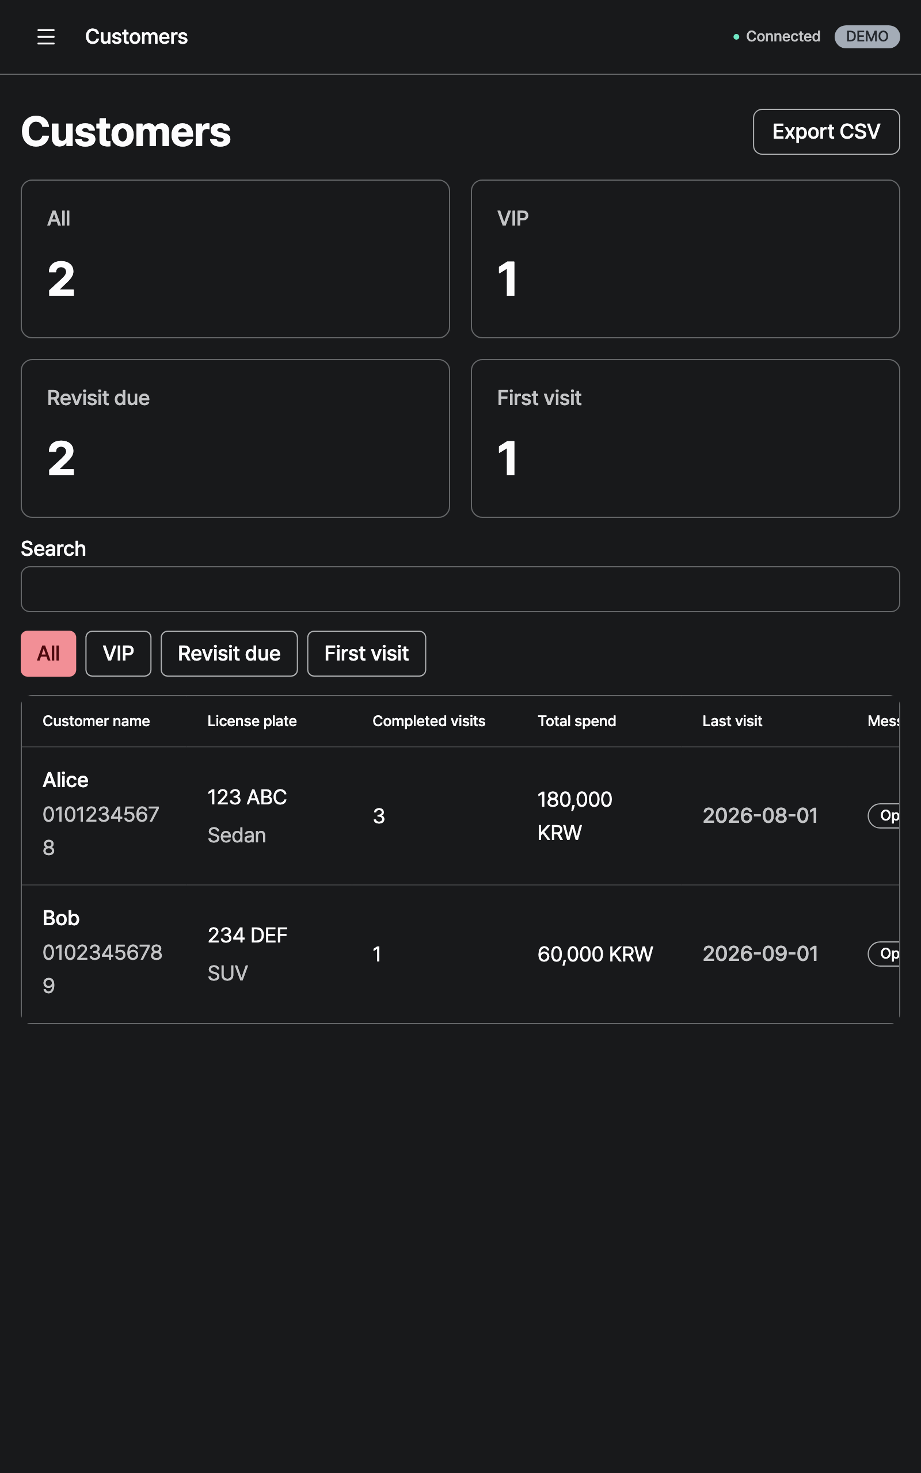Image resolution: width=921 pixels, height=1473 pixels.
Task: Click license plate 123 ABC
Action: coord(247,797)
